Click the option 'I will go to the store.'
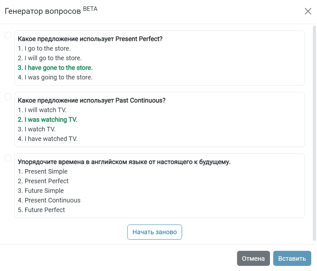Image resolution: width=317 pixels, height=271 pixels. coord(50,58)
